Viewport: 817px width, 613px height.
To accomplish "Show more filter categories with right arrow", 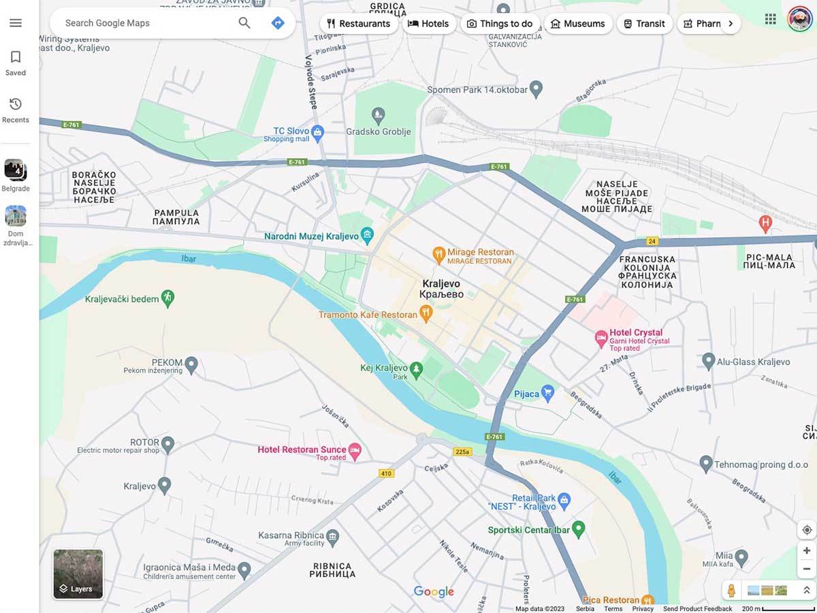I will coord(731,23).
